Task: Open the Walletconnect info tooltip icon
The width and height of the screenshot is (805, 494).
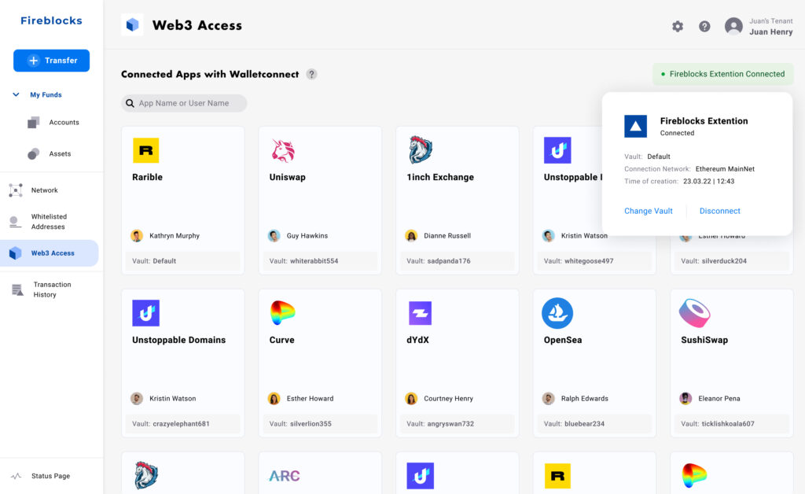Action: [x=311, y=74]
